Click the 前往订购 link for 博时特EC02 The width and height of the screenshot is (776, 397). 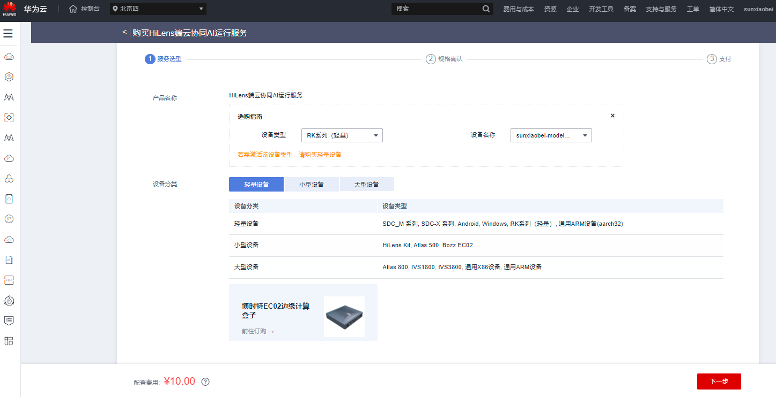point(257,331)
